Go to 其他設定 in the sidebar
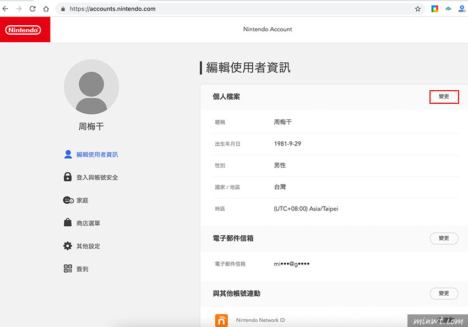Image resolution: width=468 pixels, height=327 pixels. click(x=88, y=246)
